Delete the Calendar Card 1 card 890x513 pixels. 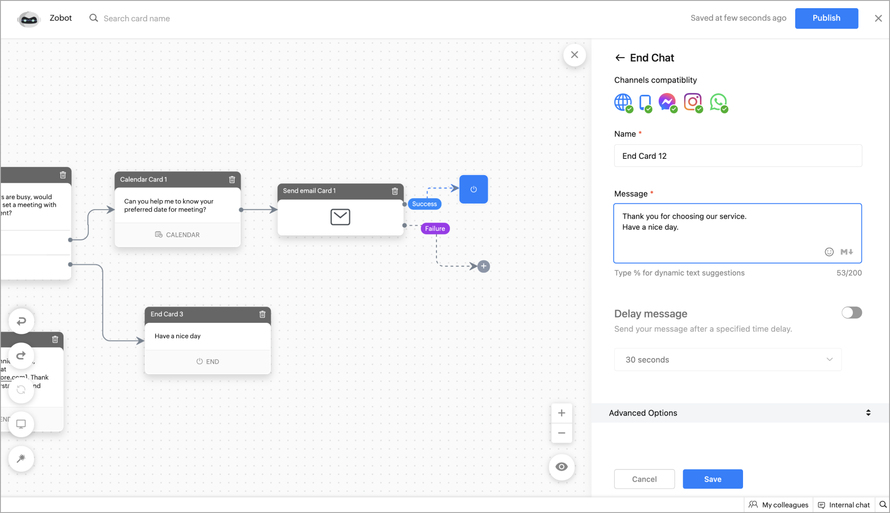(232, 180)
